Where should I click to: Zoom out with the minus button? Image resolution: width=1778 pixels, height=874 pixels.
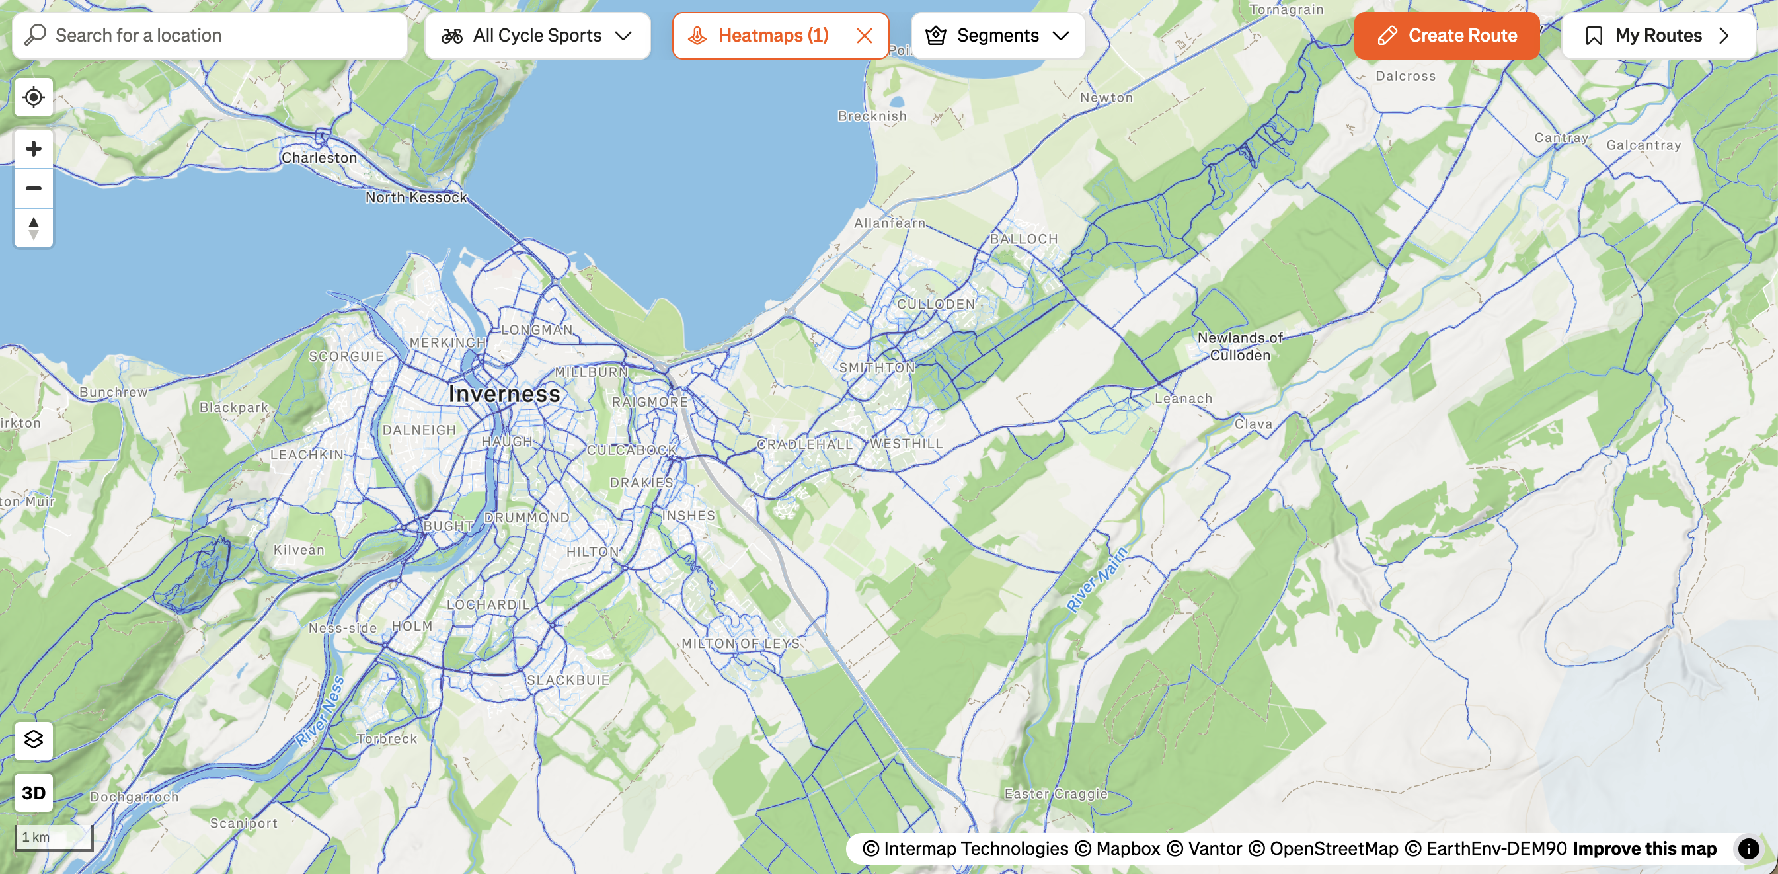33,188
